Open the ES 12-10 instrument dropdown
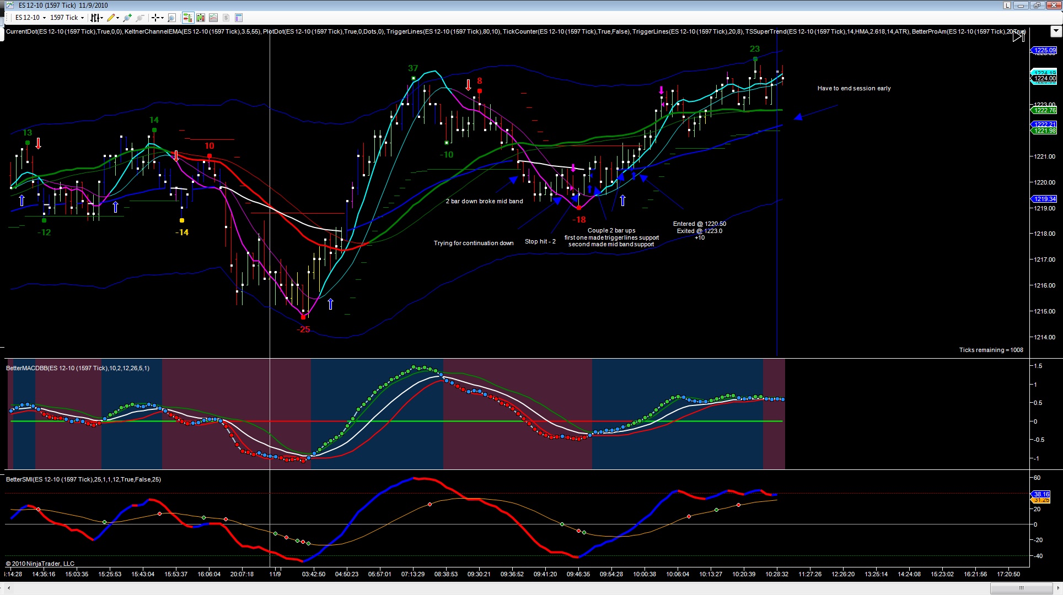 pos(30,18)
